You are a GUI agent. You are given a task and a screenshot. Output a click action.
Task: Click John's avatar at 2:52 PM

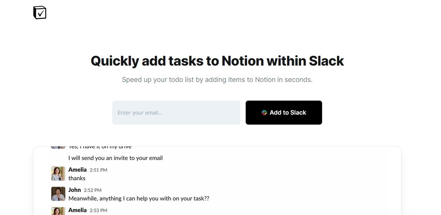tap(58, 194)
